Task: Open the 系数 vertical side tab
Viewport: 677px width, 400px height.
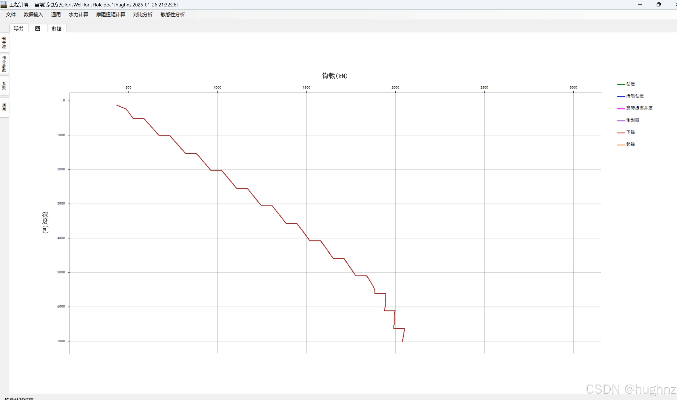Action: click(x=4, y=86)
